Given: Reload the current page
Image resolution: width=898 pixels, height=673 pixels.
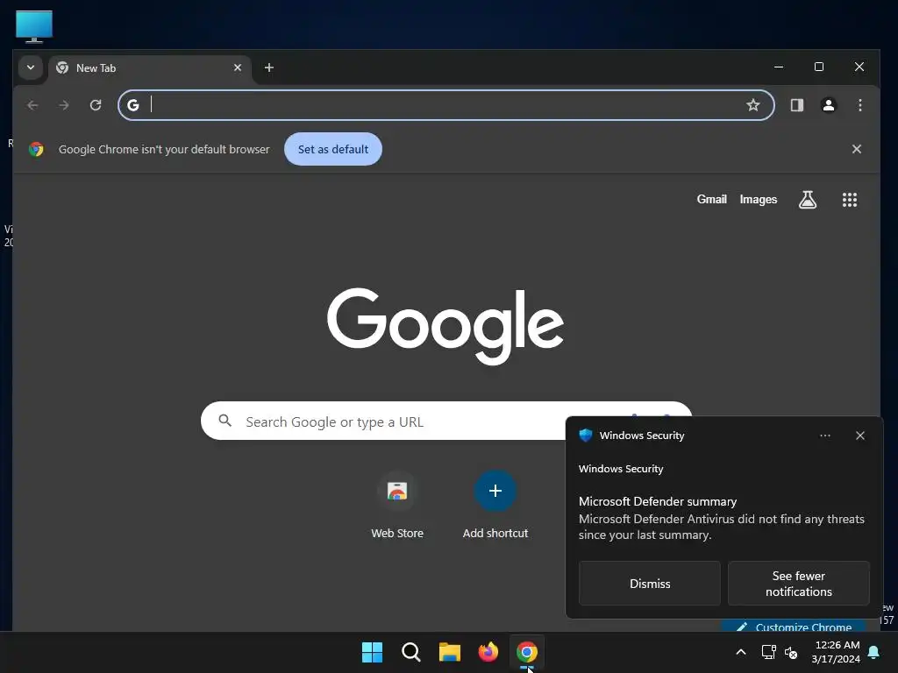Looking at the screenshot, I should [x=96, y=105].
